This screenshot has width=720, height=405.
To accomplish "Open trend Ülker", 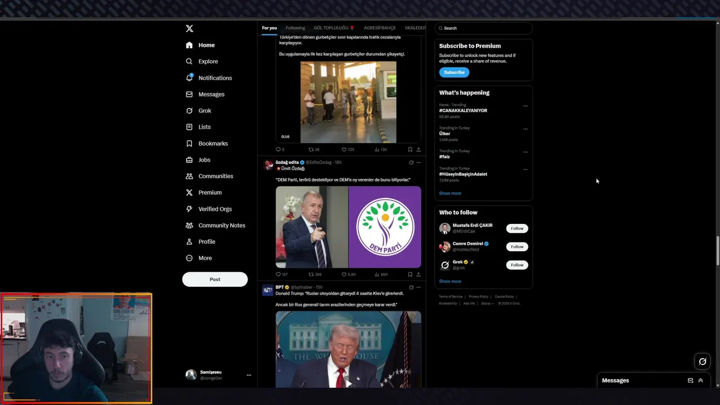I will pyautogui.click(x=444, y=133).
